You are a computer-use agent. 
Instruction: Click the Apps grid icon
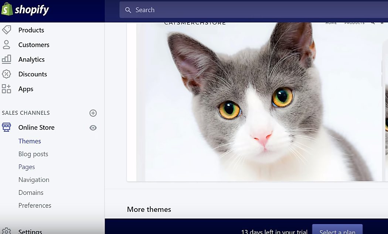(6, 89)
